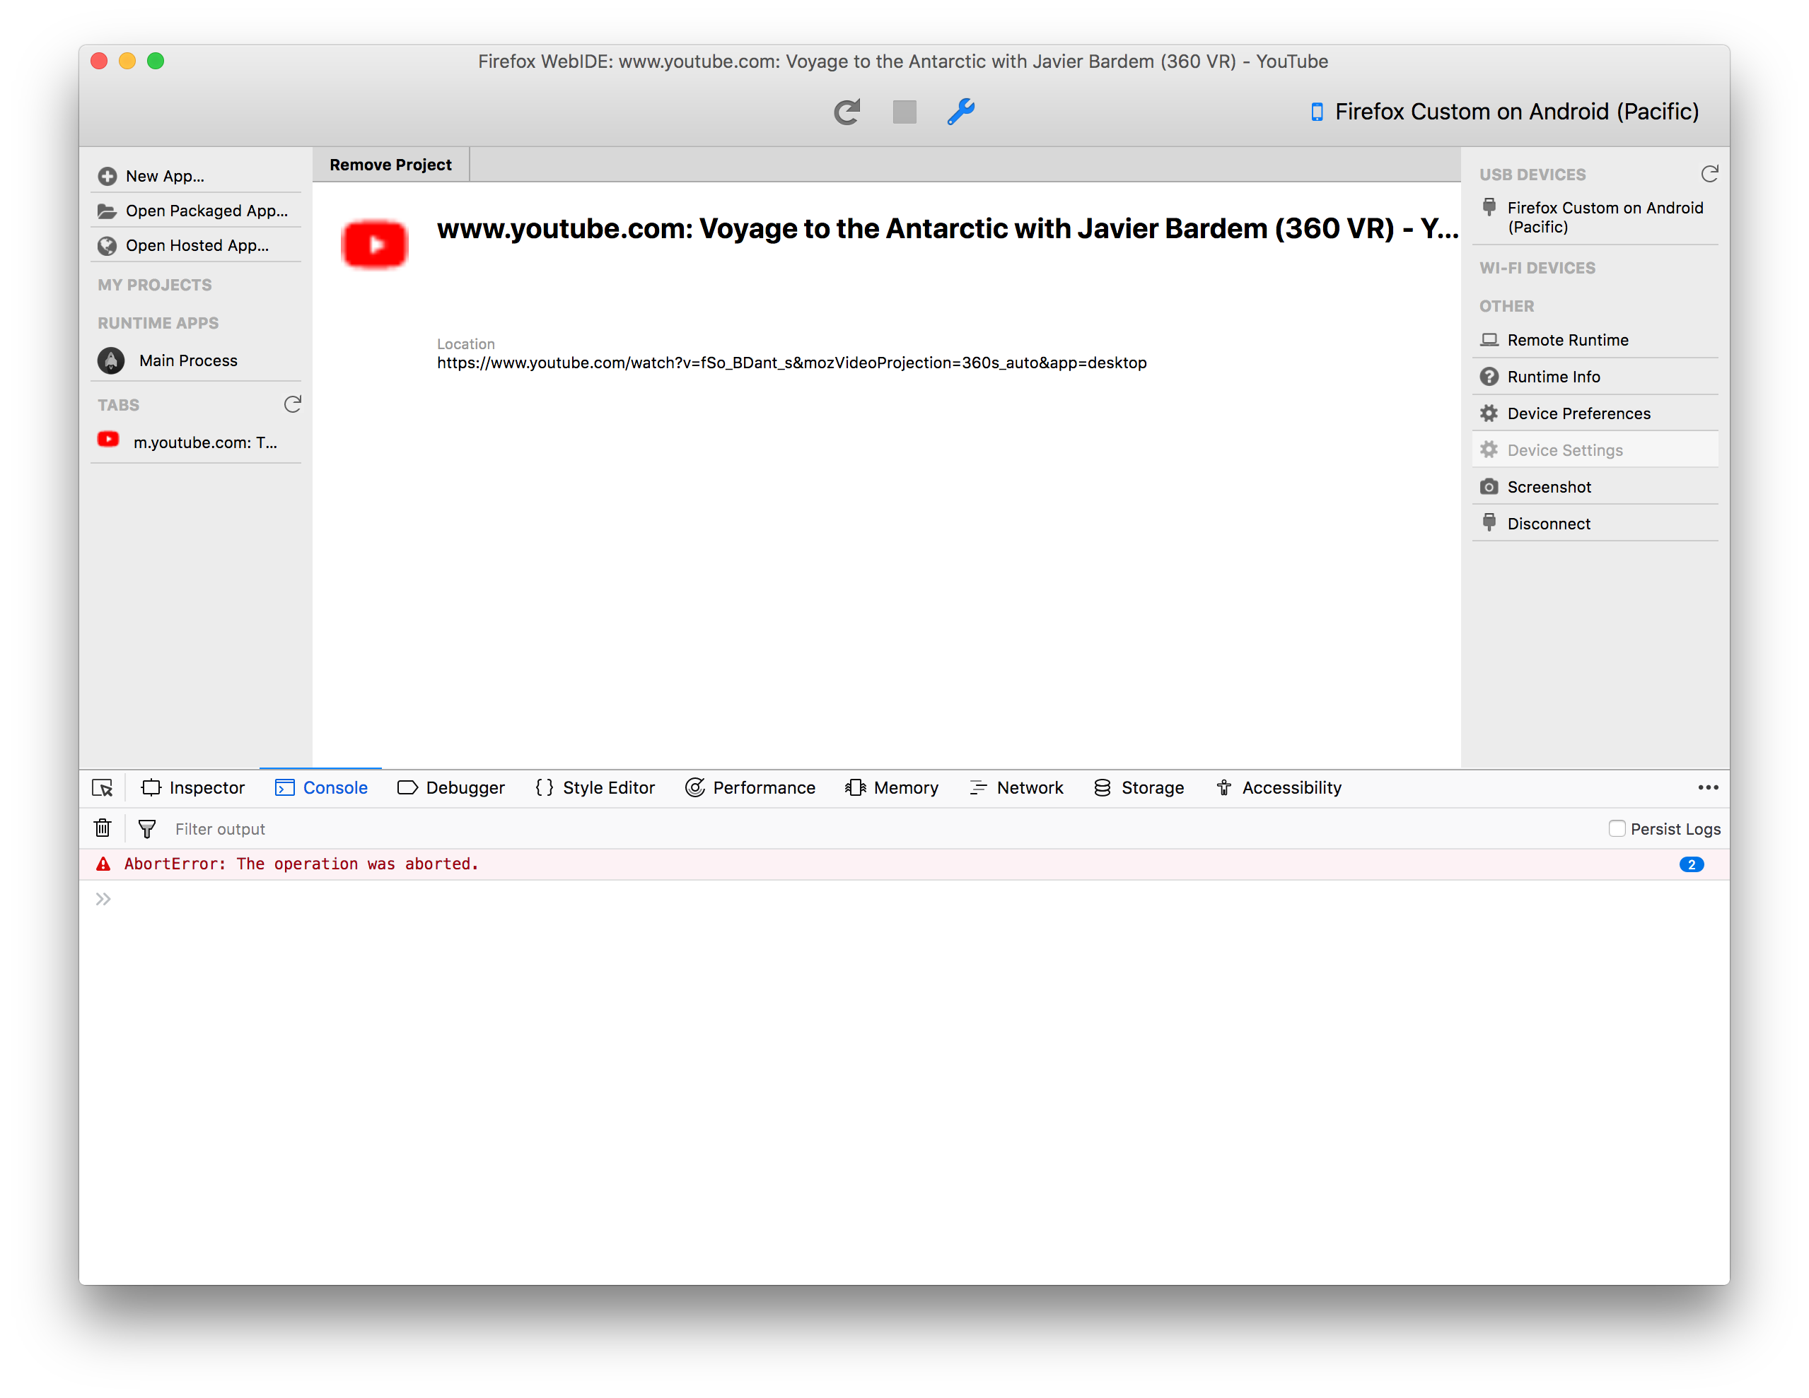Open developer tools via the wrench icon
Screen dimensions: 1809x1398
click(960, 112)
